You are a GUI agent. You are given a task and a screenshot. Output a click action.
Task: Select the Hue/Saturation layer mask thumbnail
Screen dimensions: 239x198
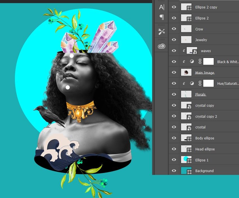click(208, 83)
